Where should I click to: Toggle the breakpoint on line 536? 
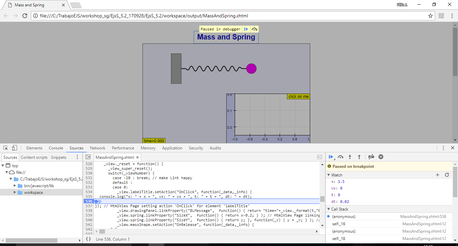[x=89, y=202]
